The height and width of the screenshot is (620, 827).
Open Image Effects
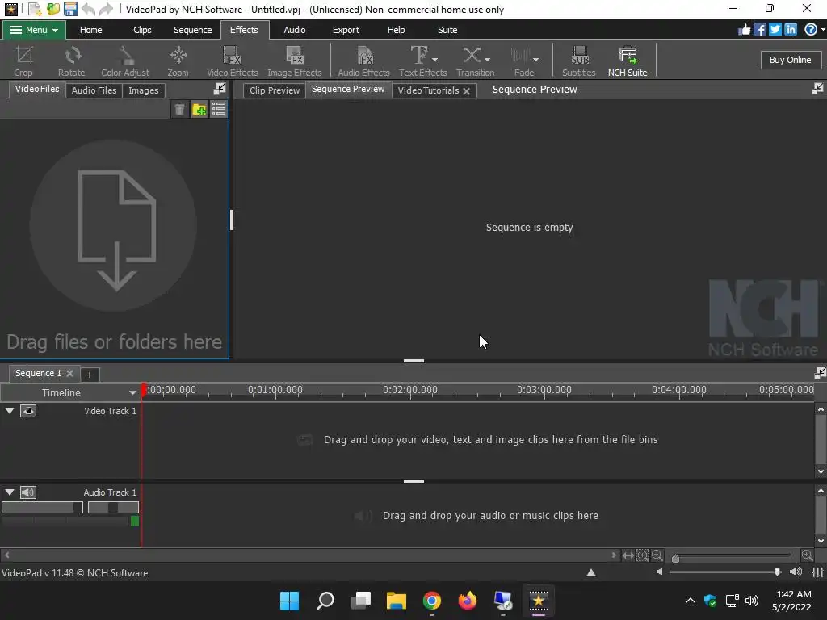tap(294, 61)
